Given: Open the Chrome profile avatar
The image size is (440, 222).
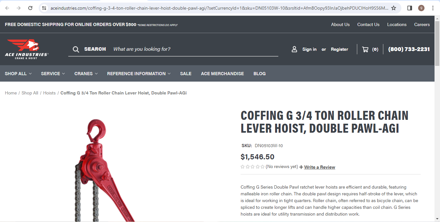Looking at the screenshot, I should pos(421,8).
